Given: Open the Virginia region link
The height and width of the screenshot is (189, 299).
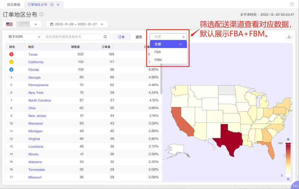Looking at the screenshot, I should pyautogui.click(x=34, y=139).
